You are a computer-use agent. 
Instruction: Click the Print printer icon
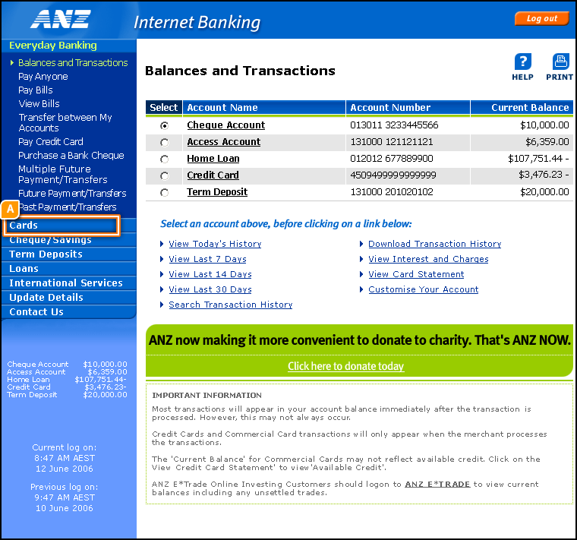click(560, 62)
